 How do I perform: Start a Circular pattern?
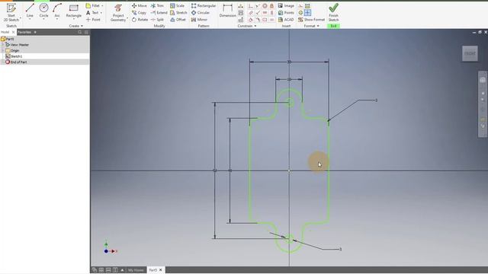click(x=200, y=13)
